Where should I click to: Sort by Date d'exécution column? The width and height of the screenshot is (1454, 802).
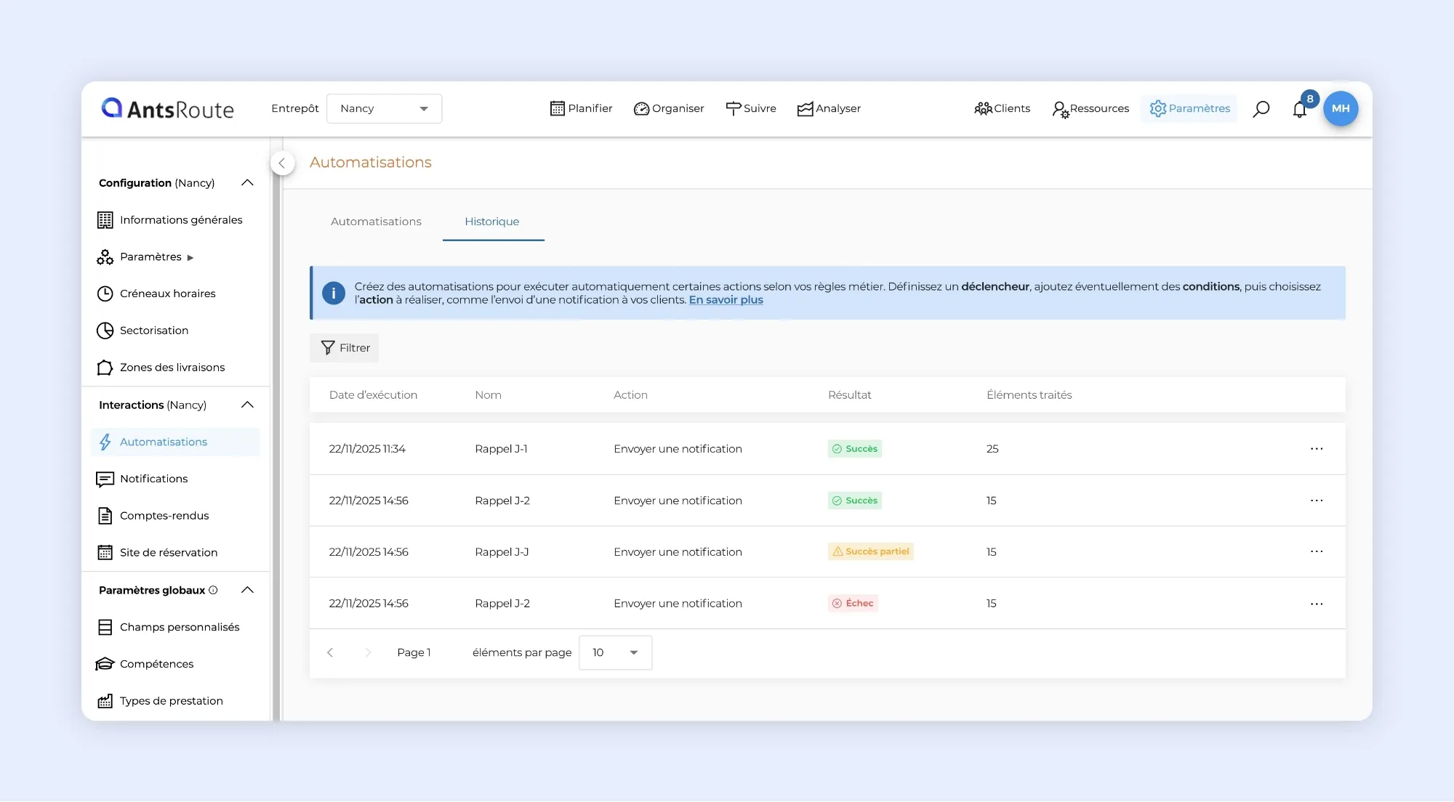tap(373, 395)
